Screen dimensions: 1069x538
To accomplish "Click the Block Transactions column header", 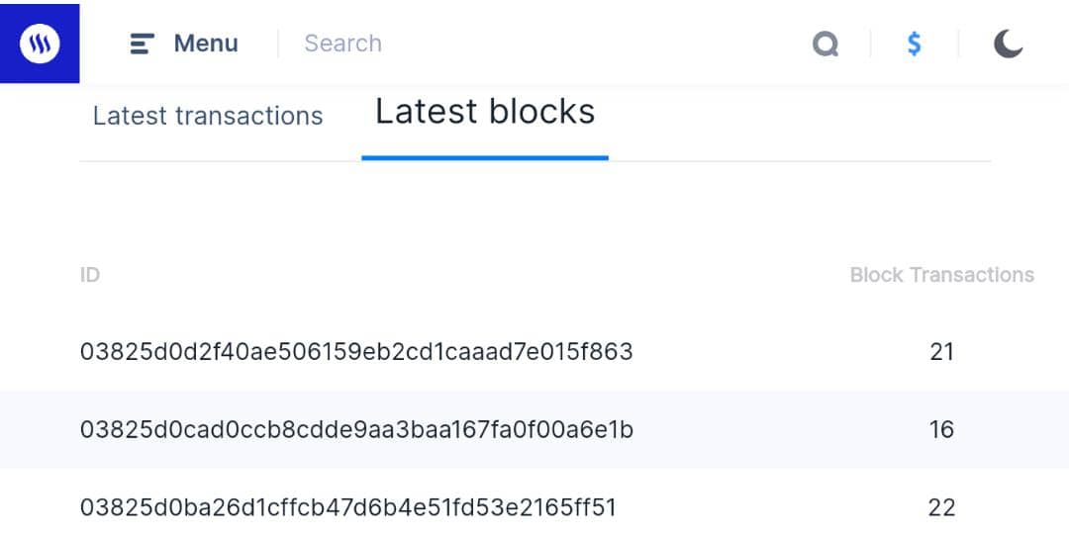I will (x=941, y=275).
